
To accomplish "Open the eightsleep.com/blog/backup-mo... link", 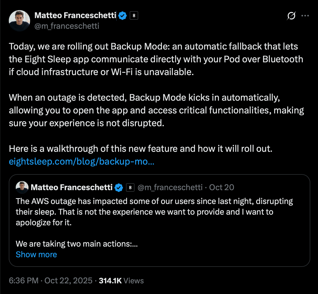I will point(81,162).
